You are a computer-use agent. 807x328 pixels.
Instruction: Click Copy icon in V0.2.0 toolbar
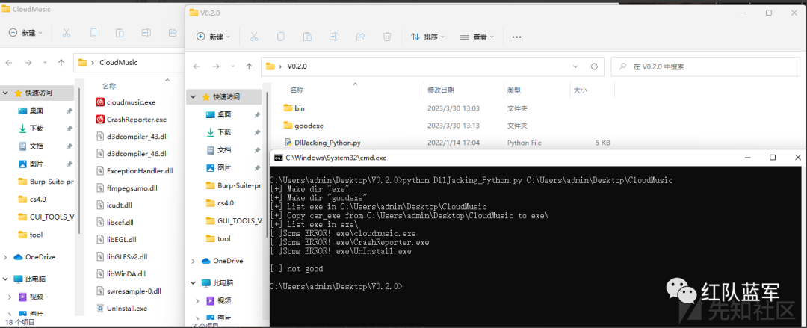click(x=280, y=37)
